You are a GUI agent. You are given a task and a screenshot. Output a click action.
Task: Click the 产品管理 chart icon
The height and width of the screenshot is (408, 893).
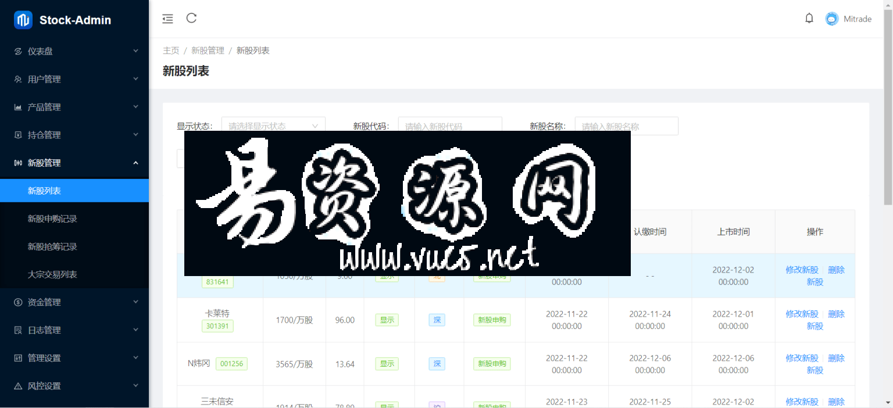[18, 107]
